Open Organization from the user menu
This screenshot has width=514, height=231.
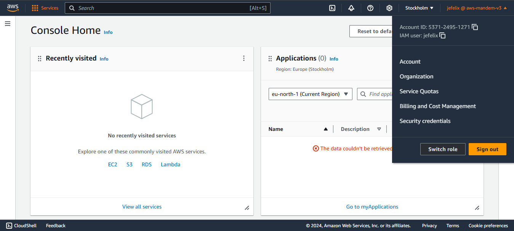click(x=416, y=76)
